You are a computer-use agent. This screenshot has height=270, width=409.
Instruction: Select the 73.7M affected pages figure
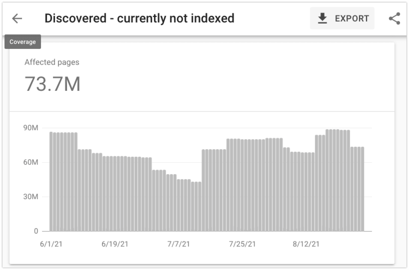[52, 84]
